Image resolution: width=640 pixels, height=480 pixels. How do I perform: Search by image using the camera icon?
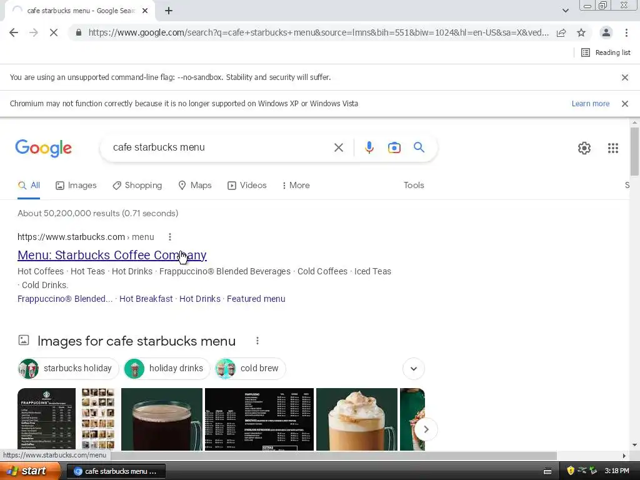394,147
